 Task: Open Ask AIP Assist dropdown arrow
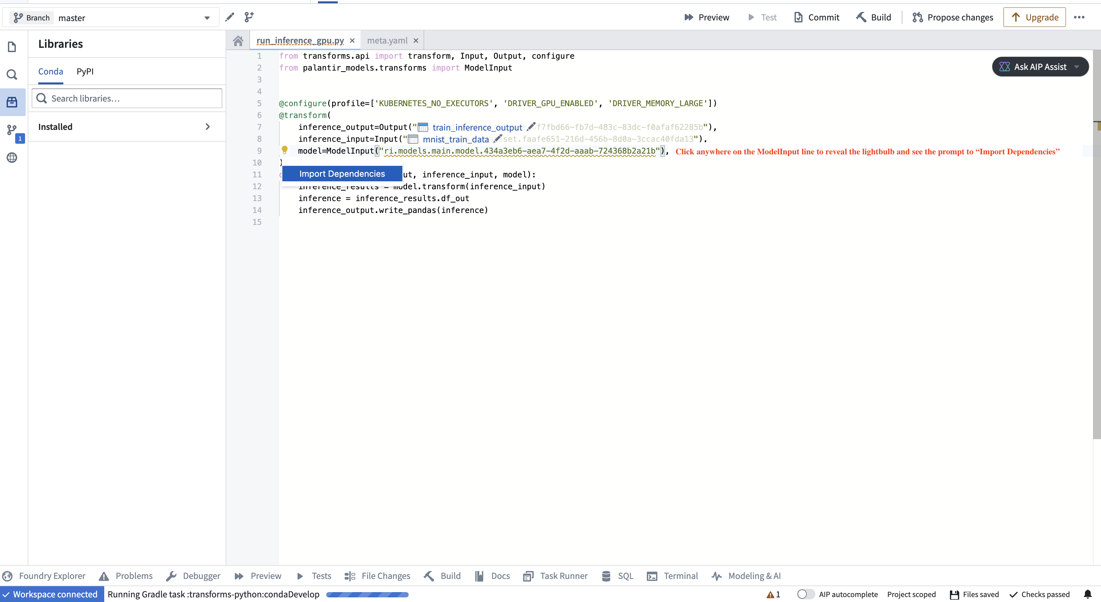(x=1077, y=67)
